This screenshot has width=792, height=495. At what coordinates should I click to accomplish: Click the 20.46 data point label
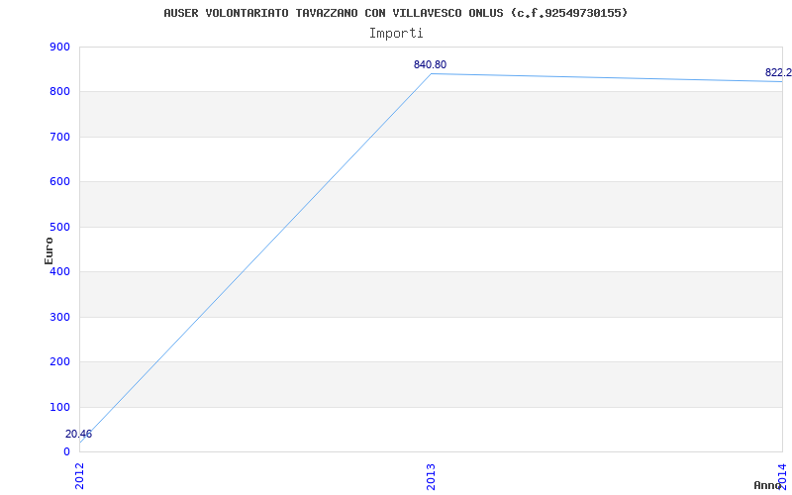click(79, 434)
